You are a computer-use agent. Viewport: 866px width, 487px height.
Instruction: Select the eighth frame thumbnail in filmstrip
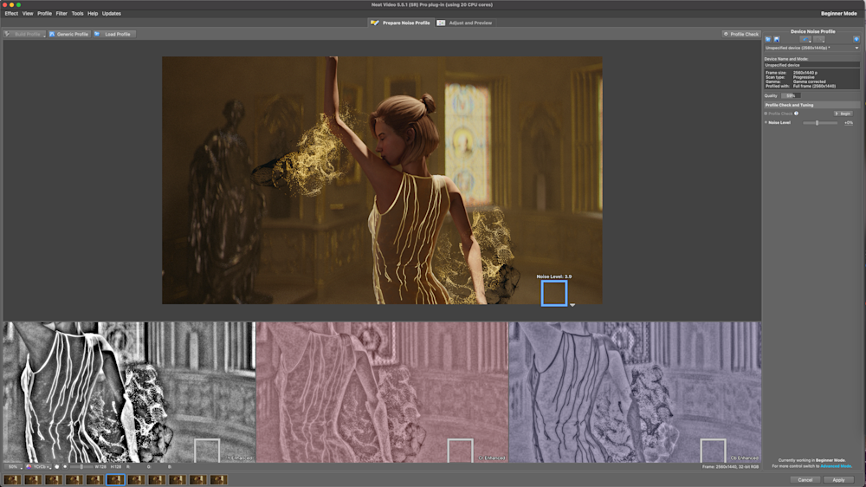(x=157, y=479)
